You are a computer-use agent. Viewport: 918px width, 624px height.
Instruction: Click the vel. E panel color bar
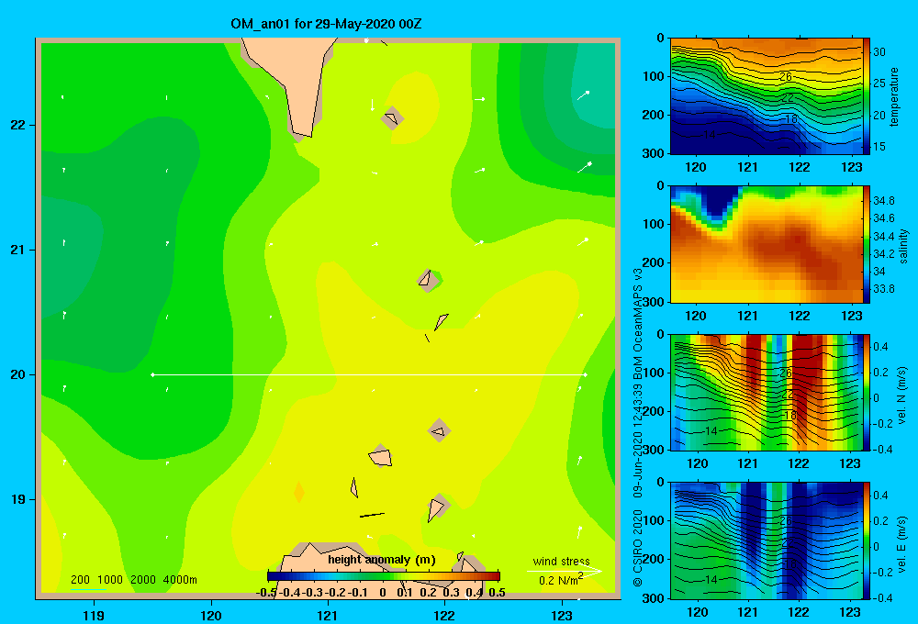coord(867,540)
